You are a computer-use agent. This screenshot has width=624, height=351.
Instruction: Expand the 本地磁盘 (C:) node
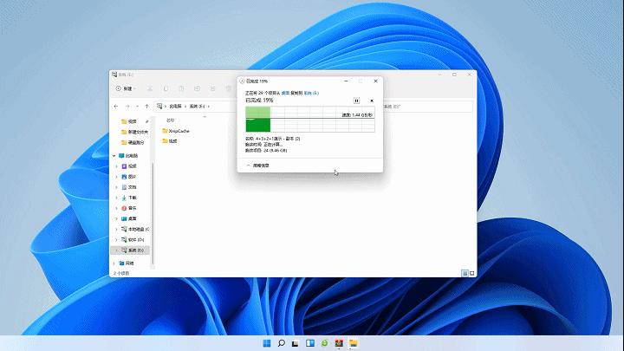coord(117,229)
